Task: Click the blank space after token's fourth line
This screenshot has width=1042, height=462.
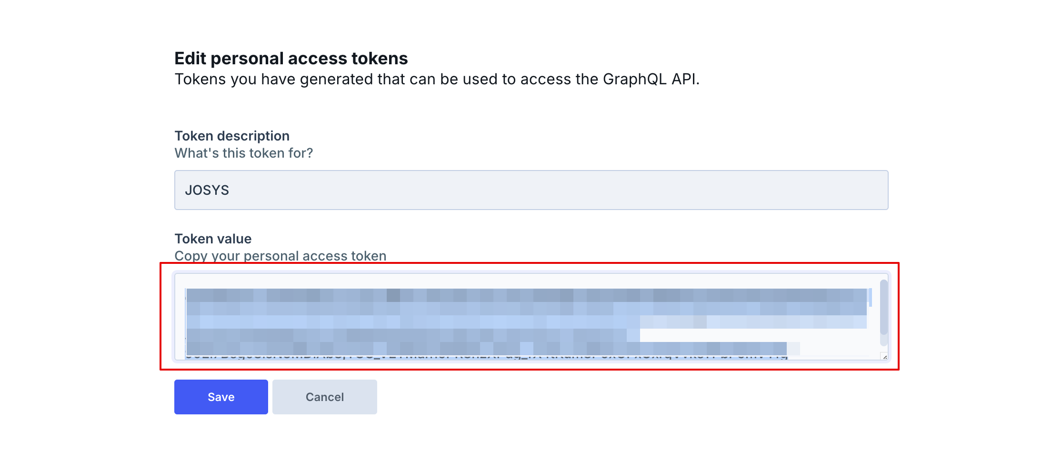Action: tap(757, 335)
